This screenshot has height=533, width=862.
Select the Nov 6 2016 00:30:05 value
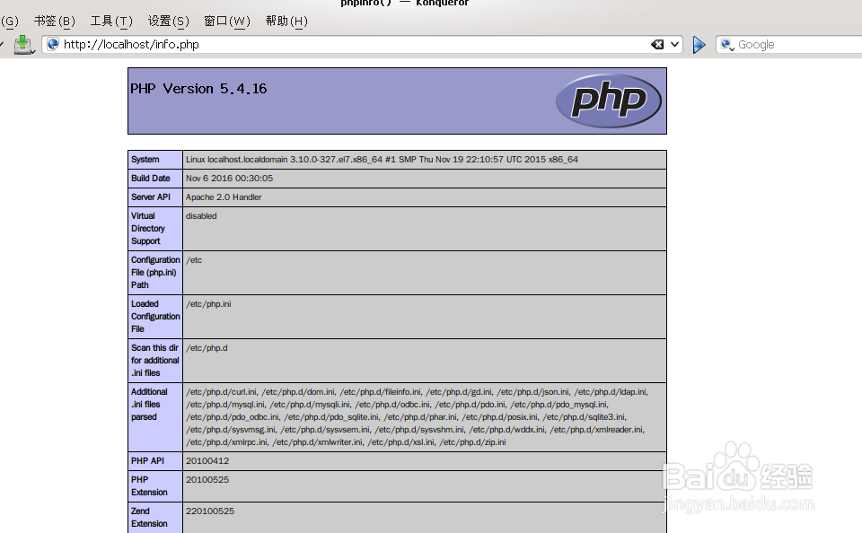(x=229, y=178)
